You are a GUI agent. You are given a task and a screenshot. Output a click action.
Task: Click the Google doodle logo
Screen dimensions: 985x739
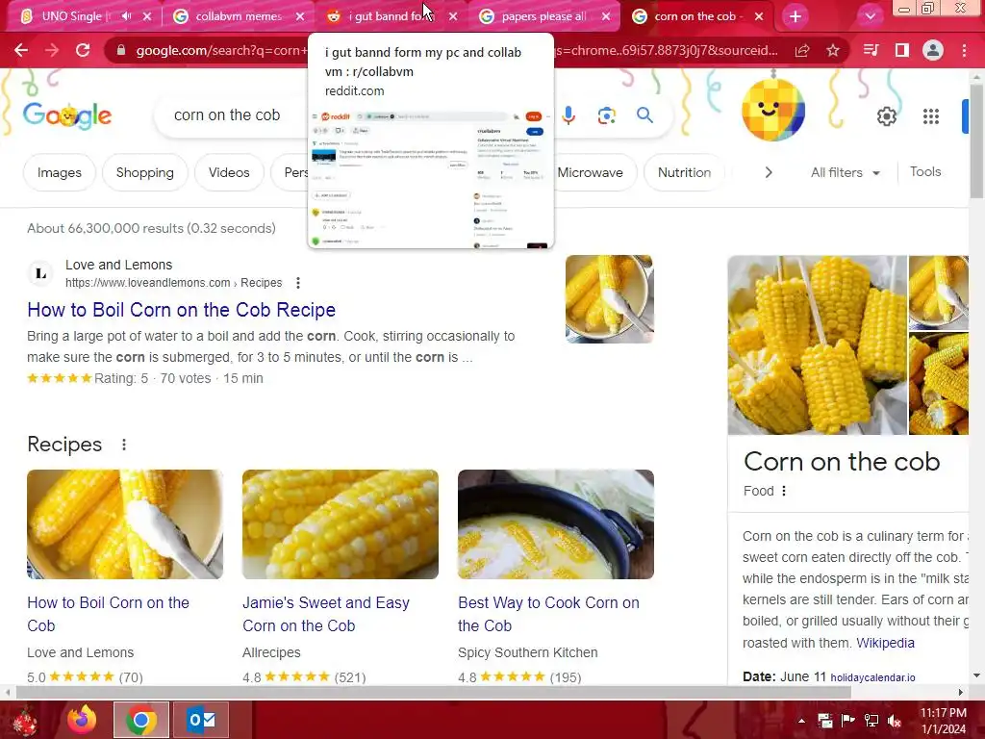coord(67,115)
